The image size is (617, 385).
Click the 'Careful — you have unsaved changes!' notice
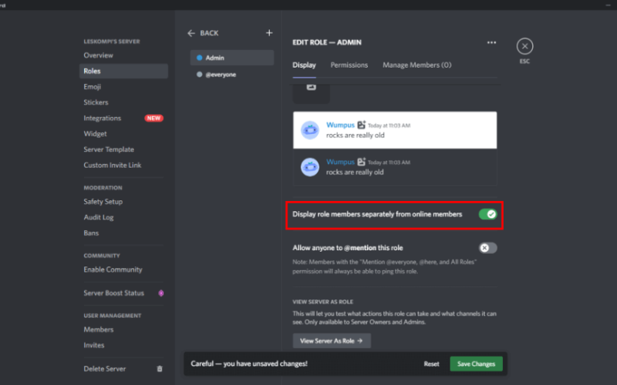pos(249,363)
